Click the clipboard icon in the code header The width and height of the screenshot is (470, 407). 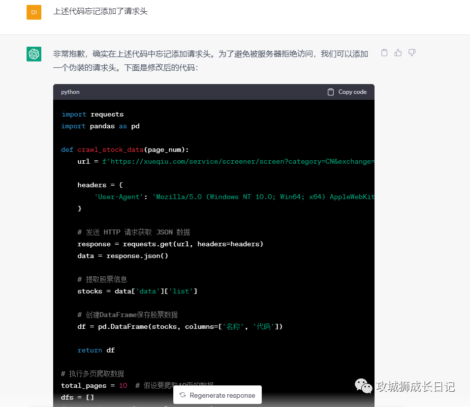pos(331,92)
